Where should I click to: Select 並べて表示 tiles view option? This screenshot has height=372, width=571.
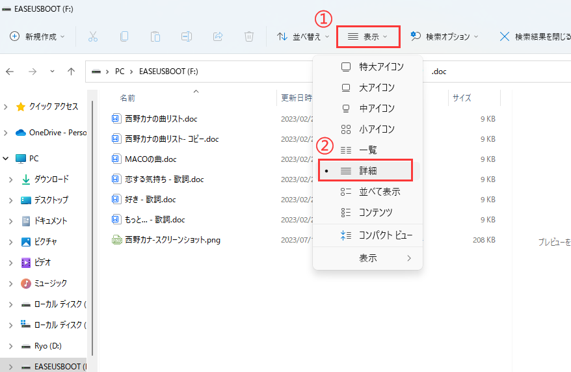(368, 191)
